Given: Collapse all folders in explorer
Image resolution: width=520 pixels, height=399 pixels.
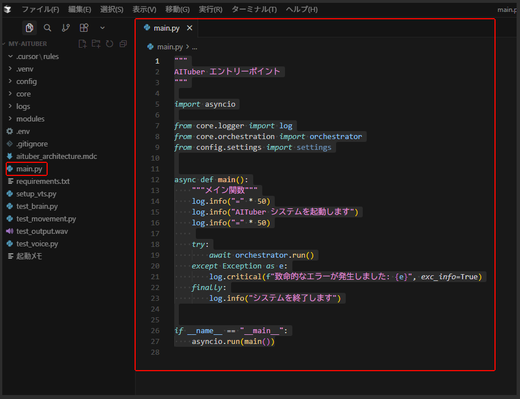Looking at the screenshot, I should (x=123, y=44).
